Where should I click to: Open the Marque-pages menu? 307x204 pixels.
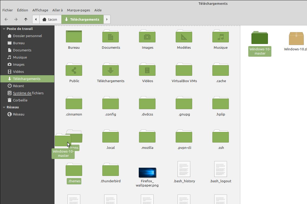click(x=78, y=10)
